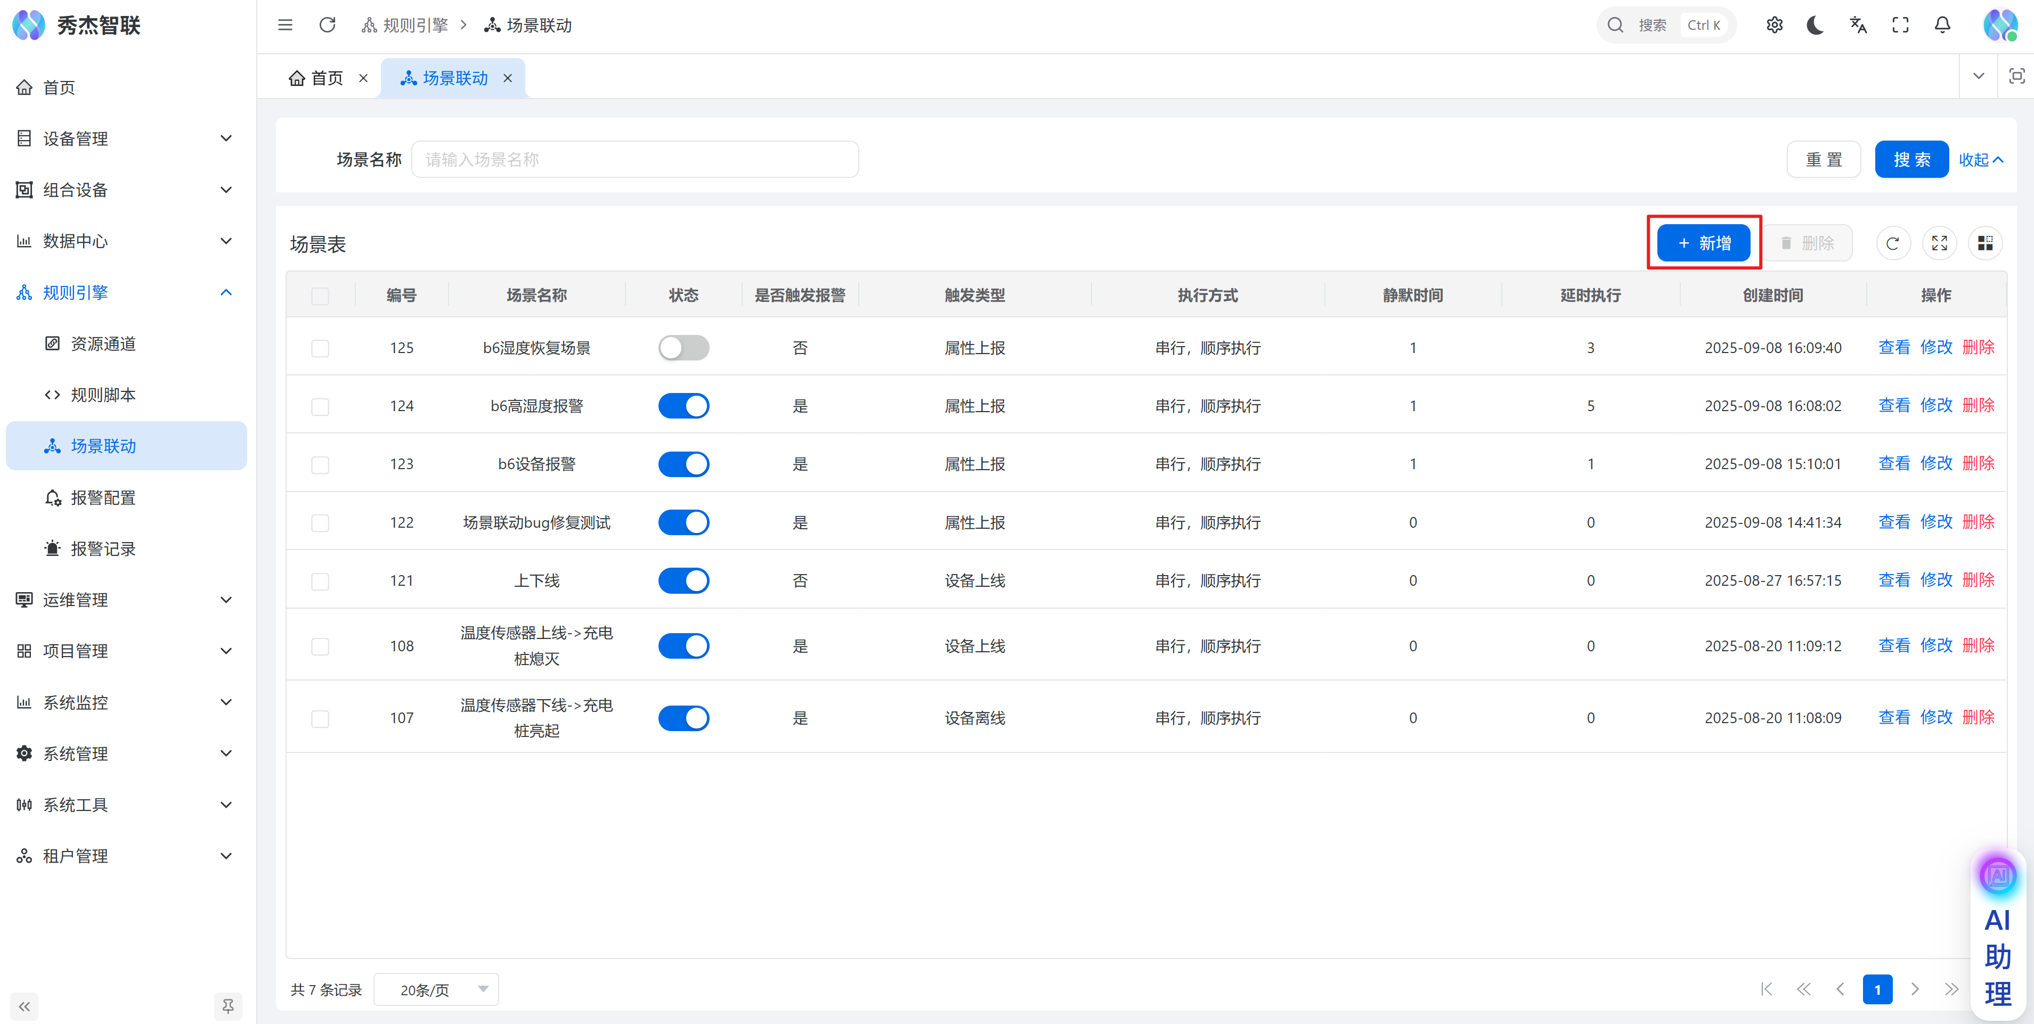Open 报警配置 in the sidebar
The width and height of the screenshot is (2034, 1024).
pos(103,497)
